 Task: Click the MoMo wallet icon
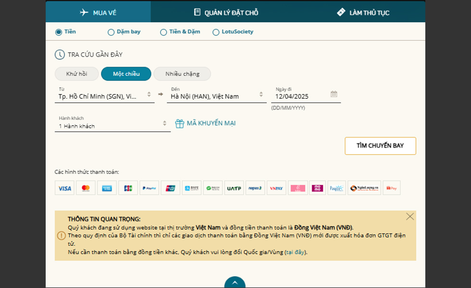[317, 188]
